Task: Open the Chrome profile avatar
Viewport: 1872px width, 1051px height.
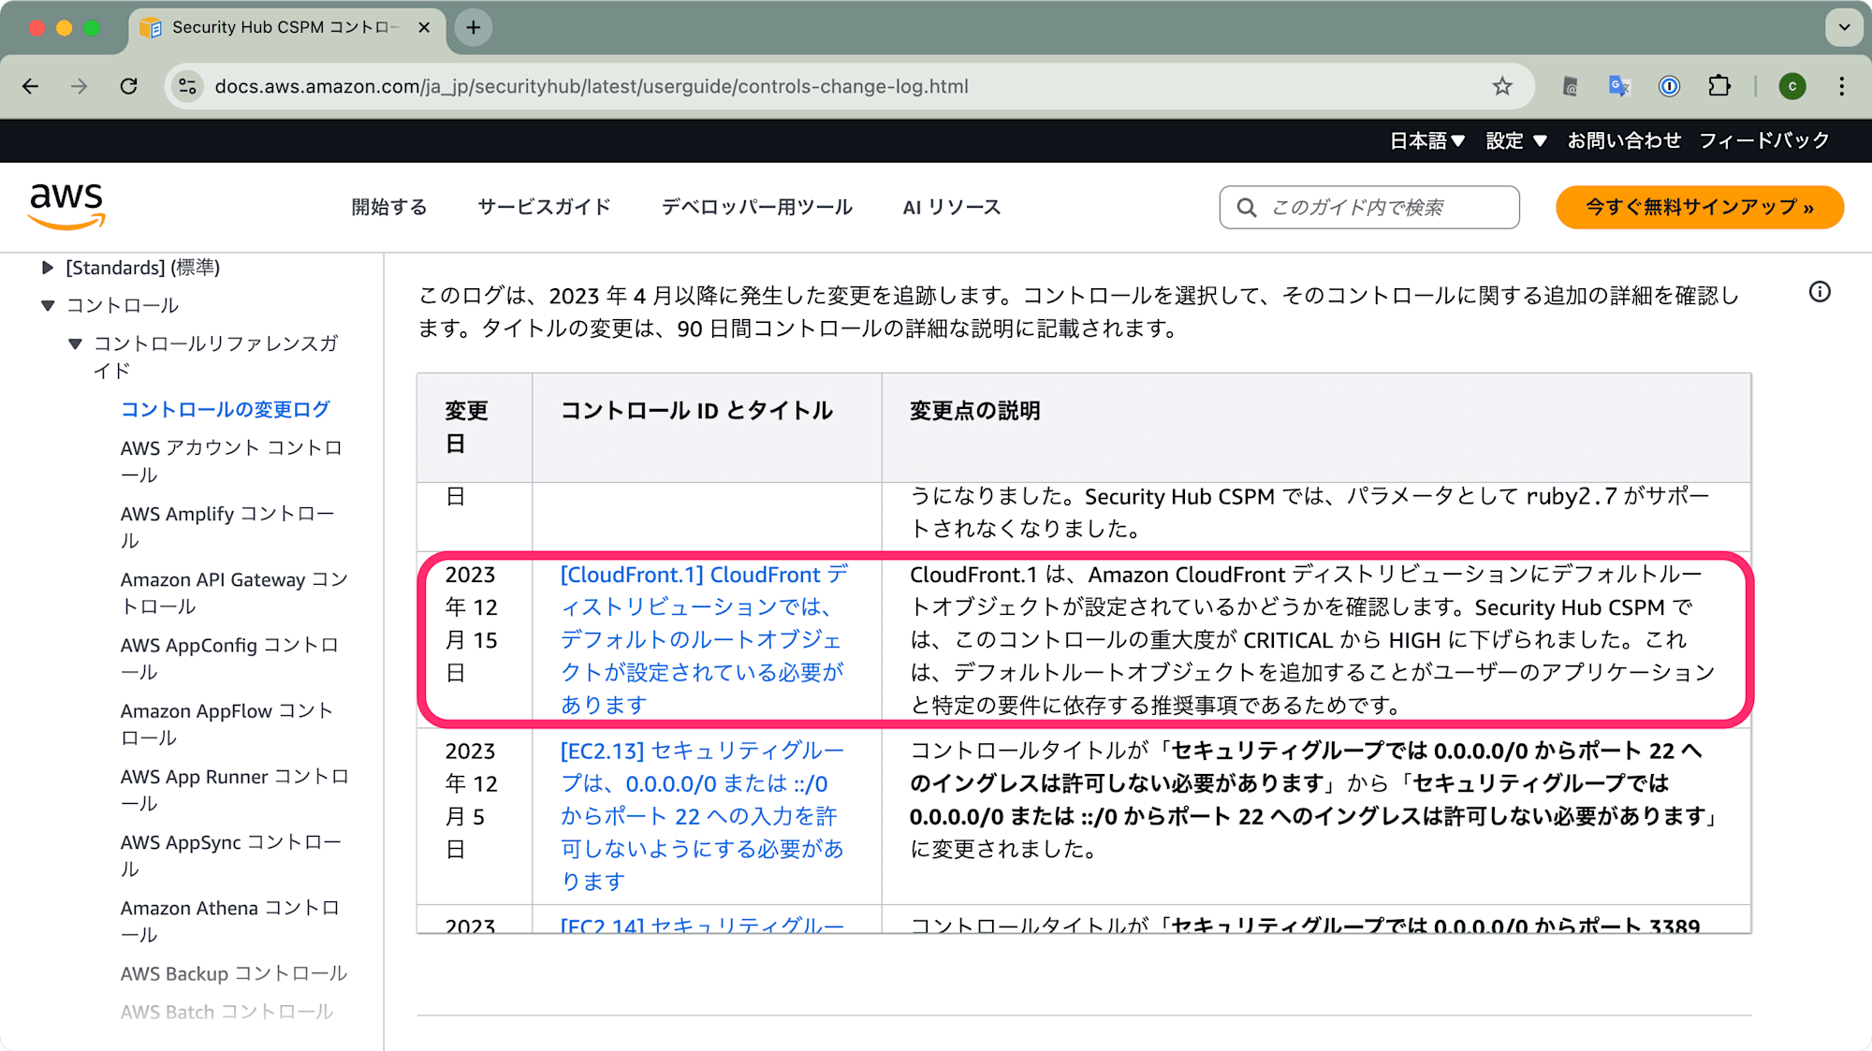Action: (1792, 86)
